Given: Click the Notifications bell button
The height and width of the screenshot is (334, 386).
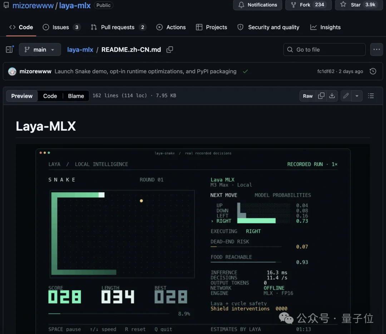Looking at the screenshot, I should [x=257, y=5].
